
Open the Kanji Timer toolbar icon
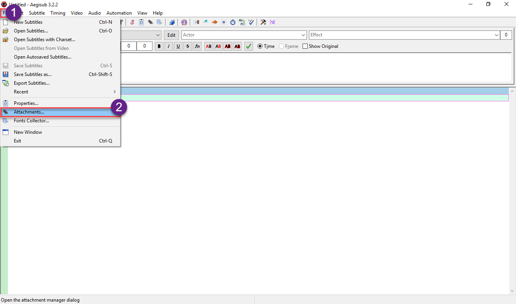pos(242,22)
